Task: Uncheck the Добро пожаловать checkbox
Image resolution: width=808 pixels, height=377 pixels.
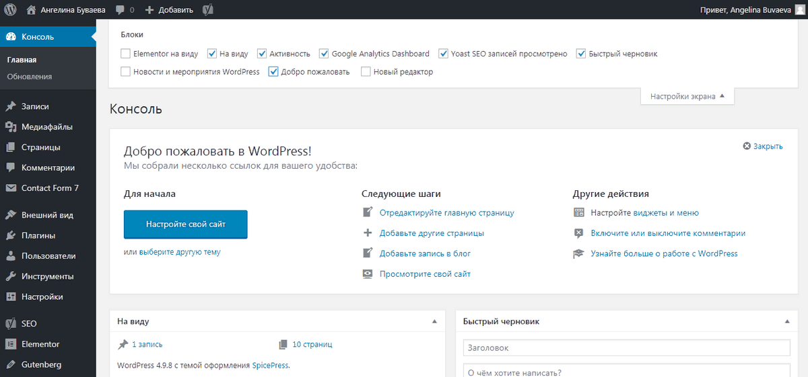Action: coord(273,72)
